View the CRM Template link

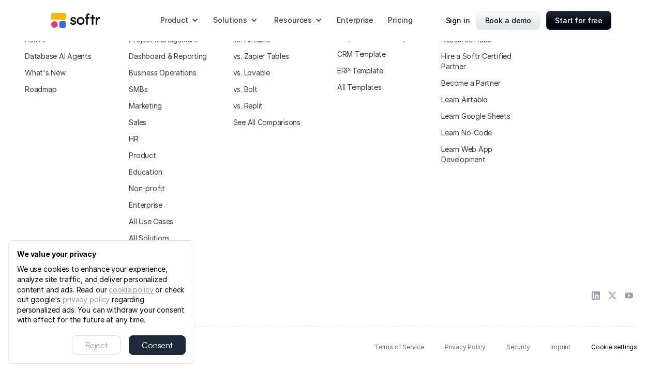pyautogui.click(x=362, y=54)
